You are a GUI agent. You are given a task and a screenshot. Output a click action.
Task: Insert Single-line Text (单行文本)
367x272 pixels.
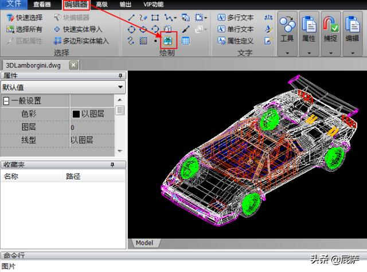235,29
